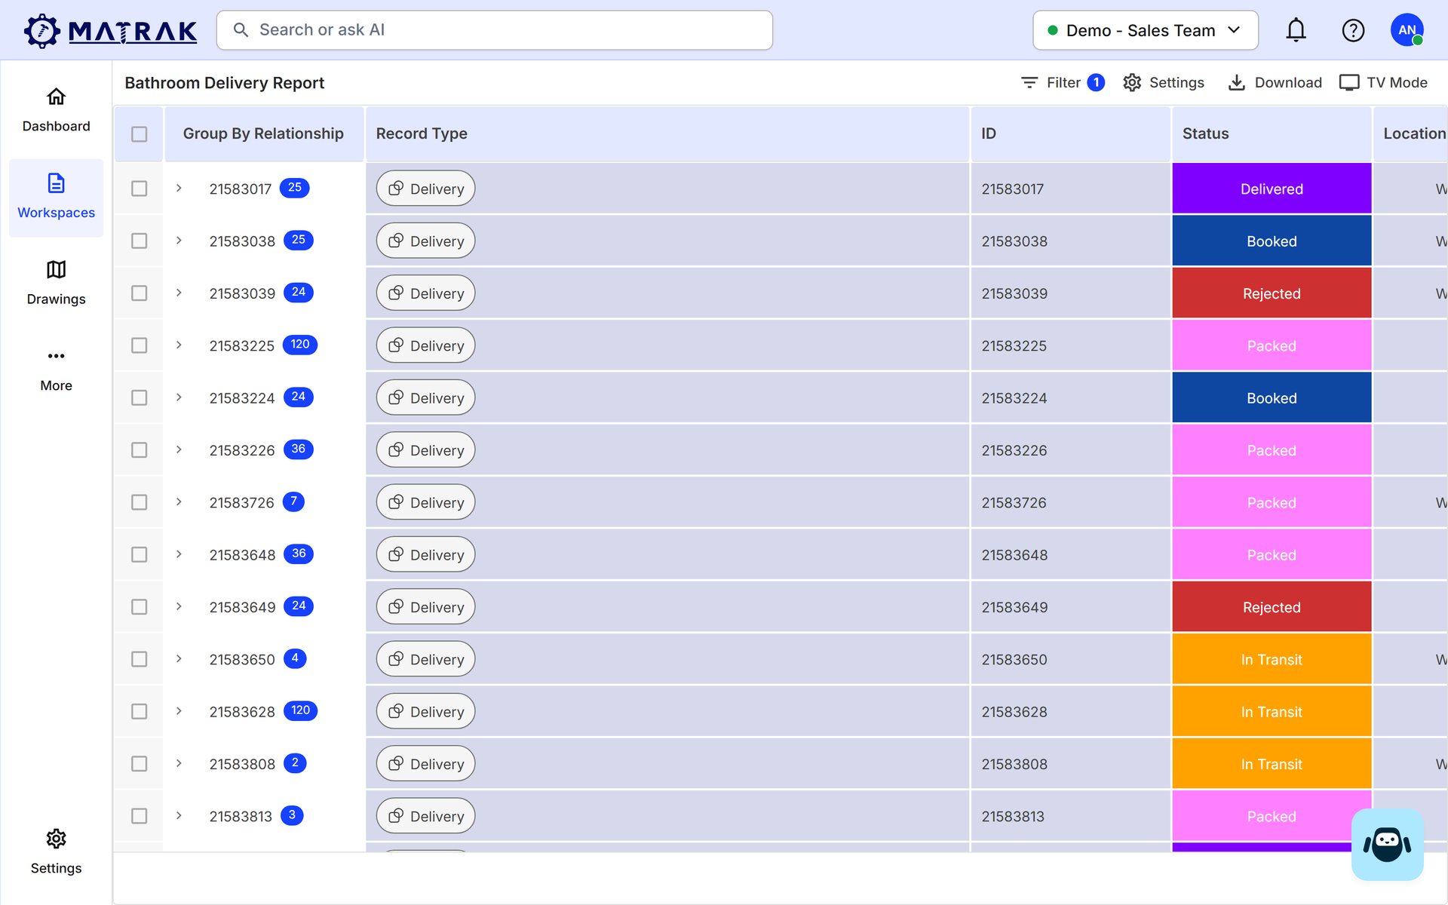1448x905 pixels.
Task: Expand group 21583628
Action: [179, 711]
